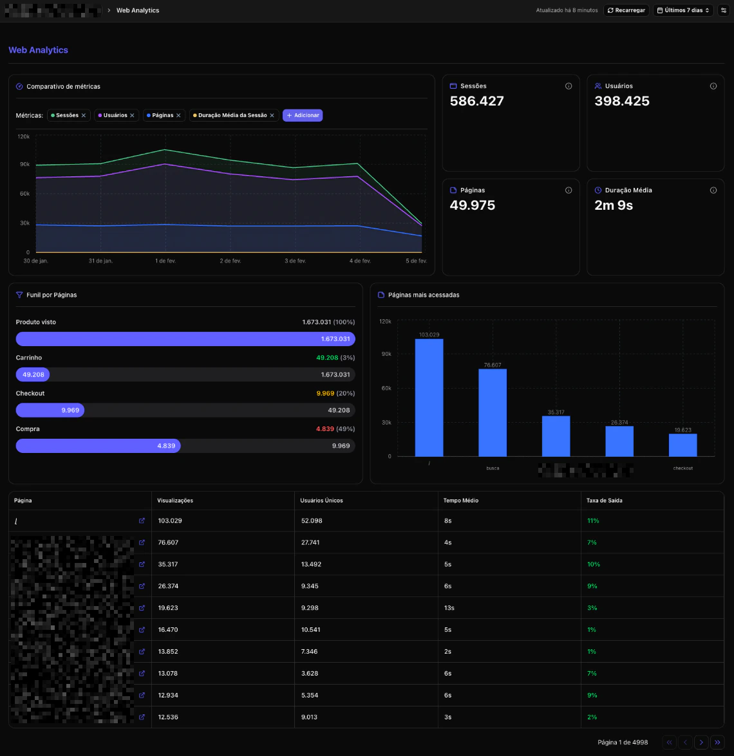Click the Compra funnel progress bar
This screenshot has height=756, width=734.
[185, 446]
